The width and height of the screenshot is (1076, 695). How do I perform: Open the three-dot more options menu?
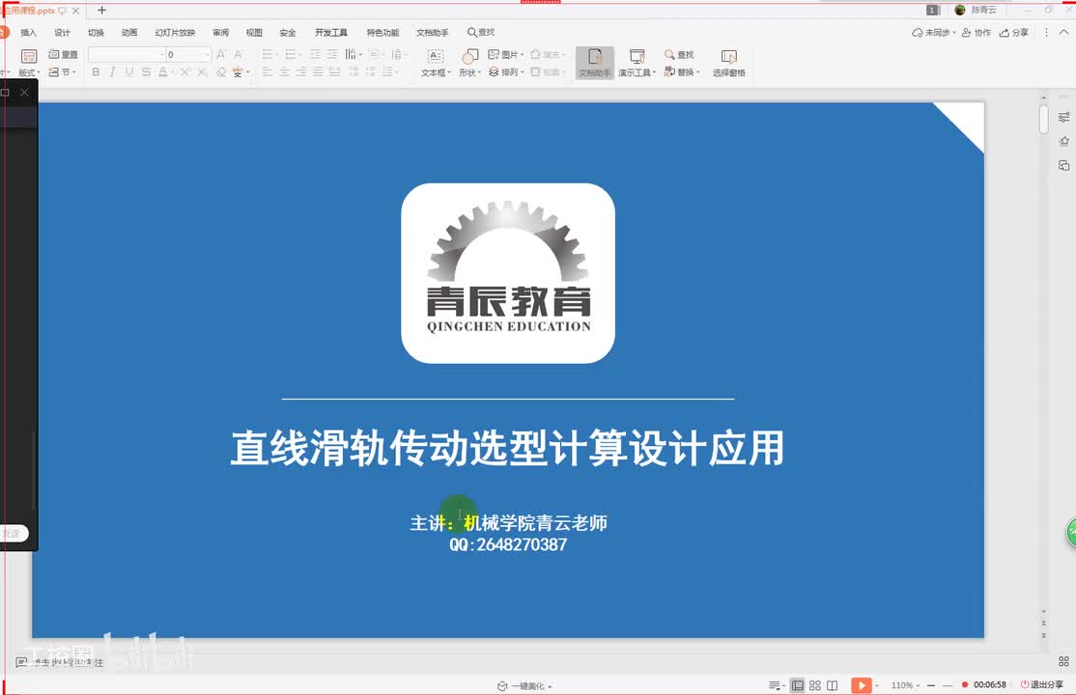tap(1046, 32)
